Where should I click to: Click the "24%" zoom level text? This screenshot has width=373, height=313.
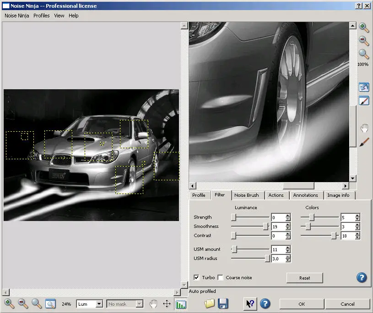click(x=66, y=304)
